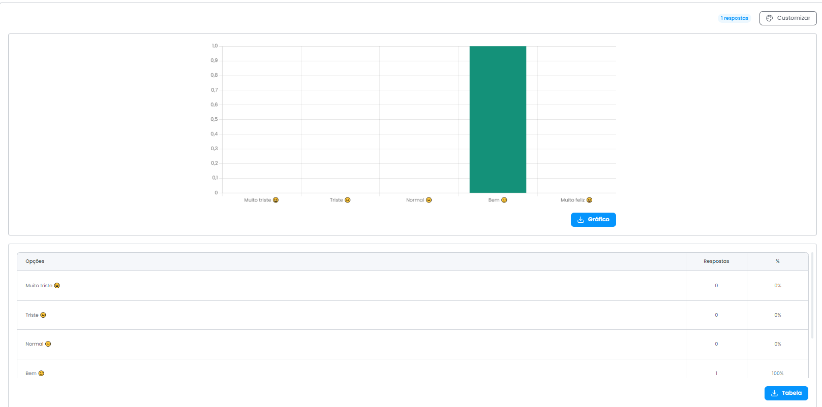
Task: Click the Respostas count for Muito triste
Action: pyautogui.click(x=716, y=286)
